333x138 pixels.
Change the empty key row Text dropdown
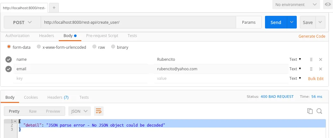[295, 78]
